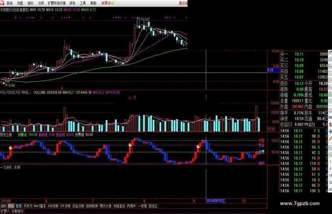Click the 内盘 value 359109
The width and height of the screenshot is (332, 214).
coord(321,106)
